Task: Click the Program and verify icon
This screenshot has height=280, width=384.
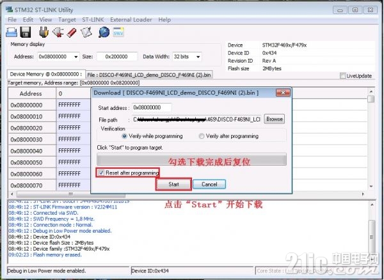Action: point(86,32)
